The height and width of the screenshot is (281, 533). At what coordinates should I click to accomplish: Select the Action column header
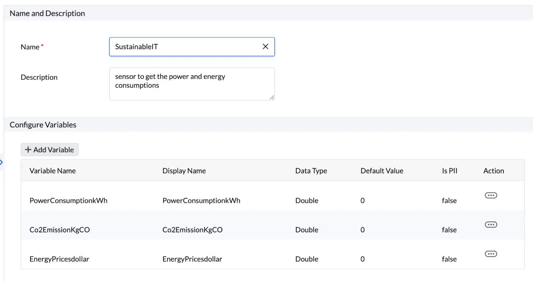494,171
